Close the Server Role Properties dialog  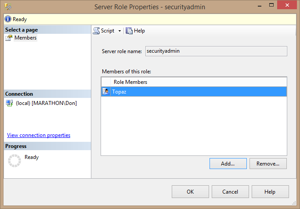pyautogui.click(x=286, y=5)
